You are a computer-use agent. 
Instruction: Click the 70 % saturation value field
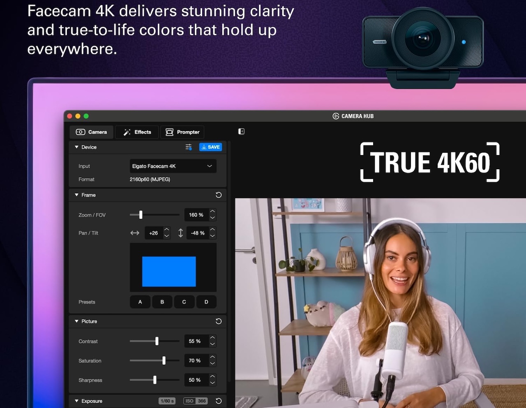tap(196, 360)
